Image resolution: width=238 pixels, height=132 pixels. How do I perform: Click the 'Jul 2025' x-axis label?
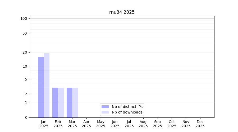(129, 124)
